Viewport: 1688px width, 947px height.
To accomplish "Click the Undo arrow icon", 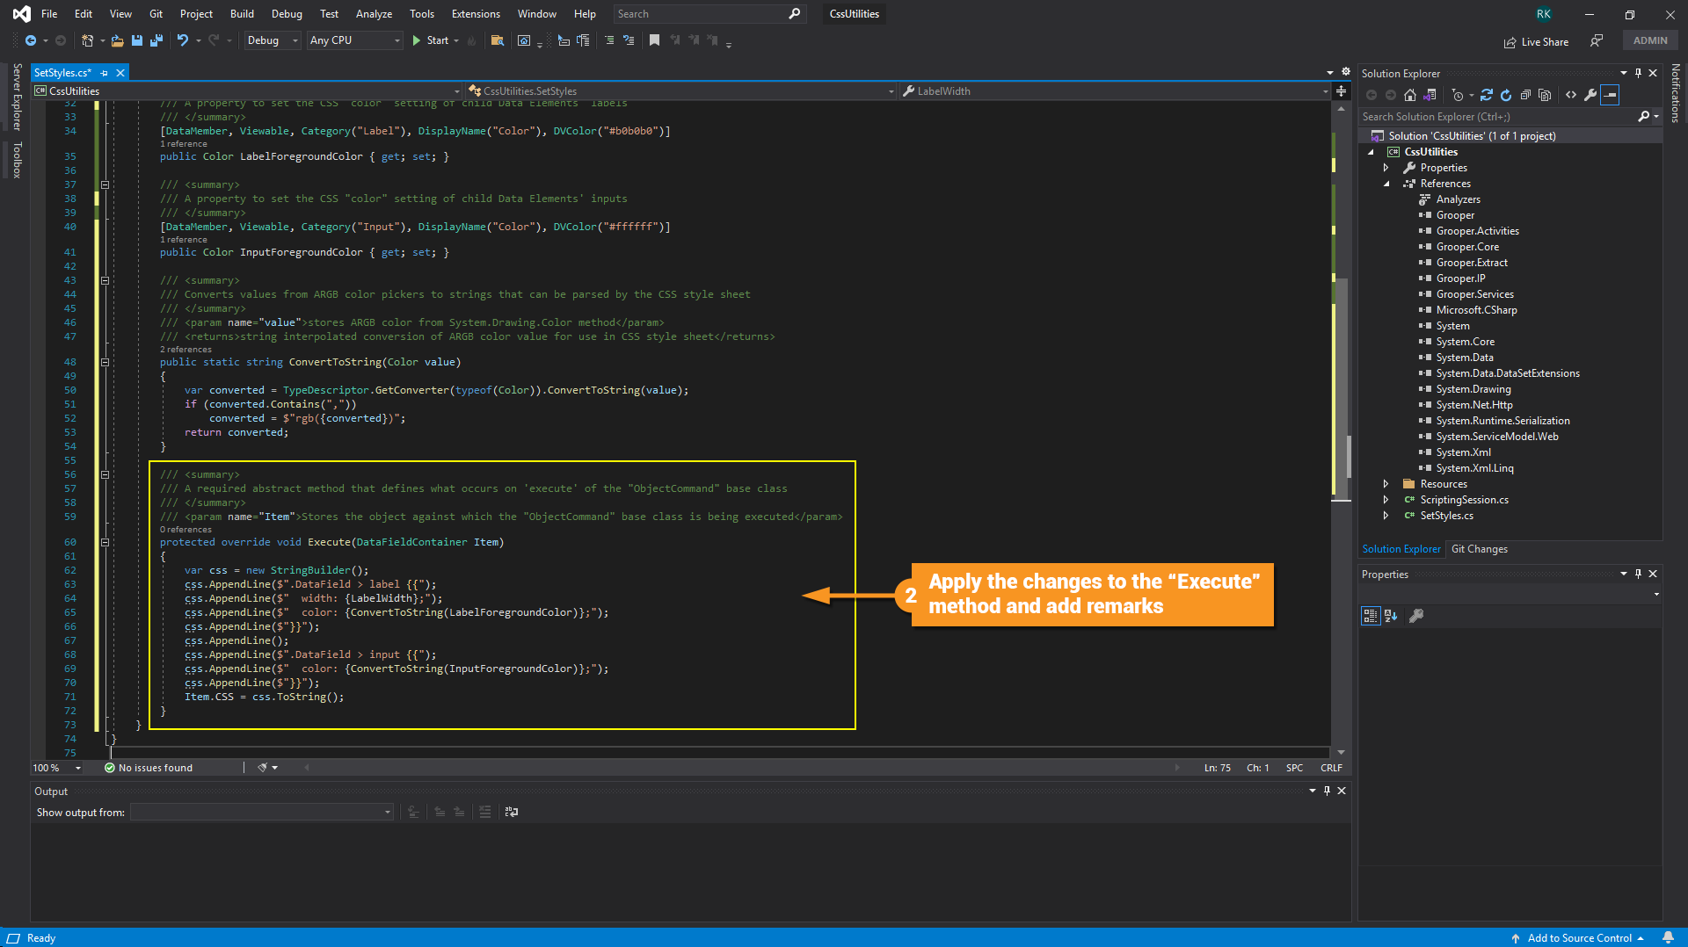I will [x=182, y=40].
